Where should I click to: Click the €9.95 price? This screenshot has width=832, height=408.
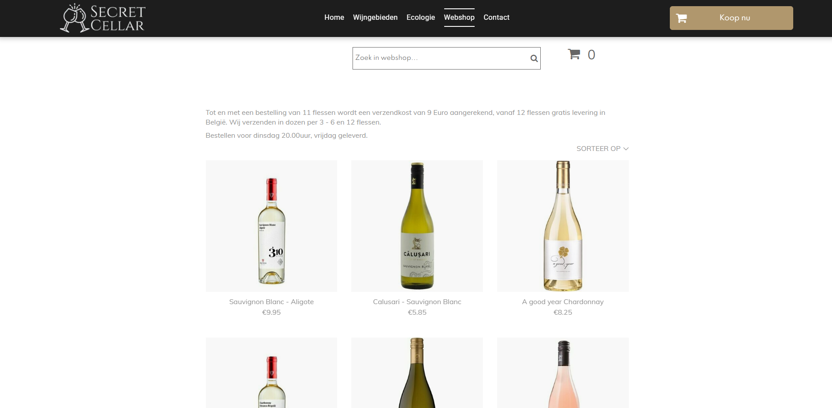(271, 312)
